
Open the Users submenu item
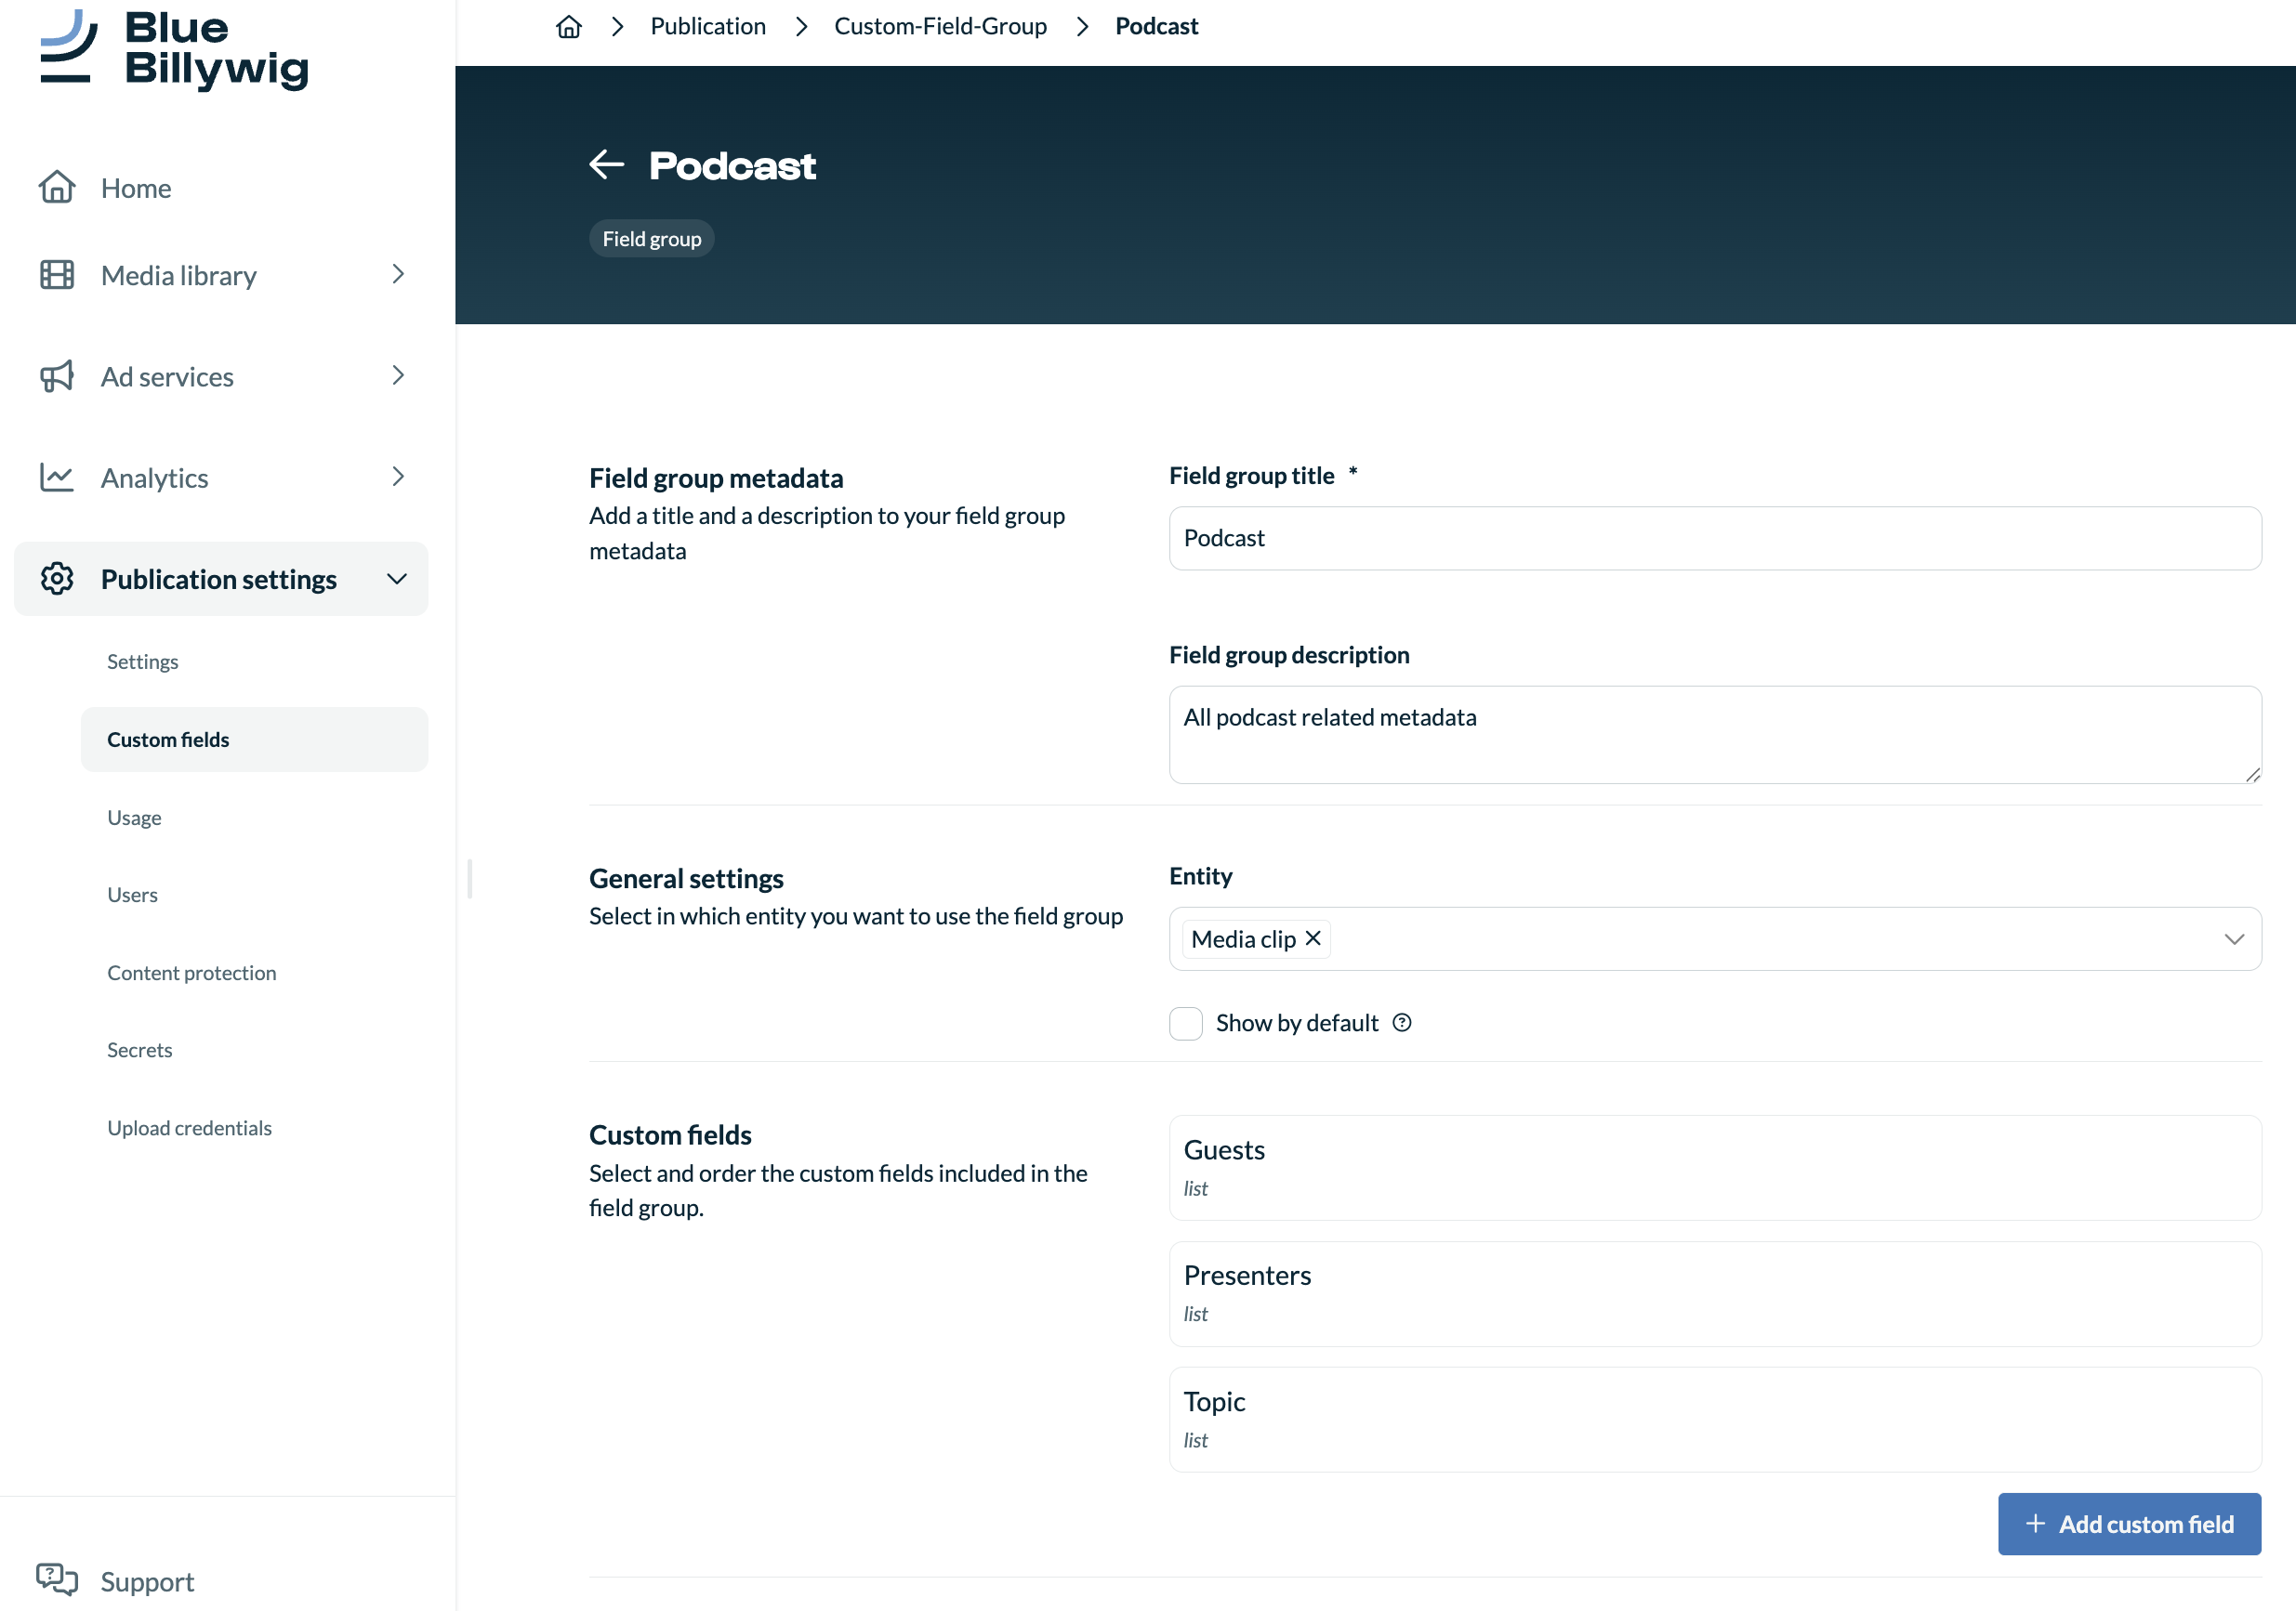132,895
